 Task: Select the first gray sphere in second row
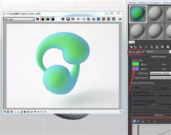138,31
